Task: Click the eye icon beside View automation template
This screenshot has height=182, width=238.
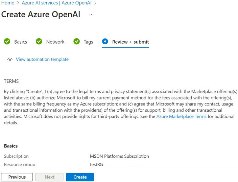Action: tap(10, 60)
